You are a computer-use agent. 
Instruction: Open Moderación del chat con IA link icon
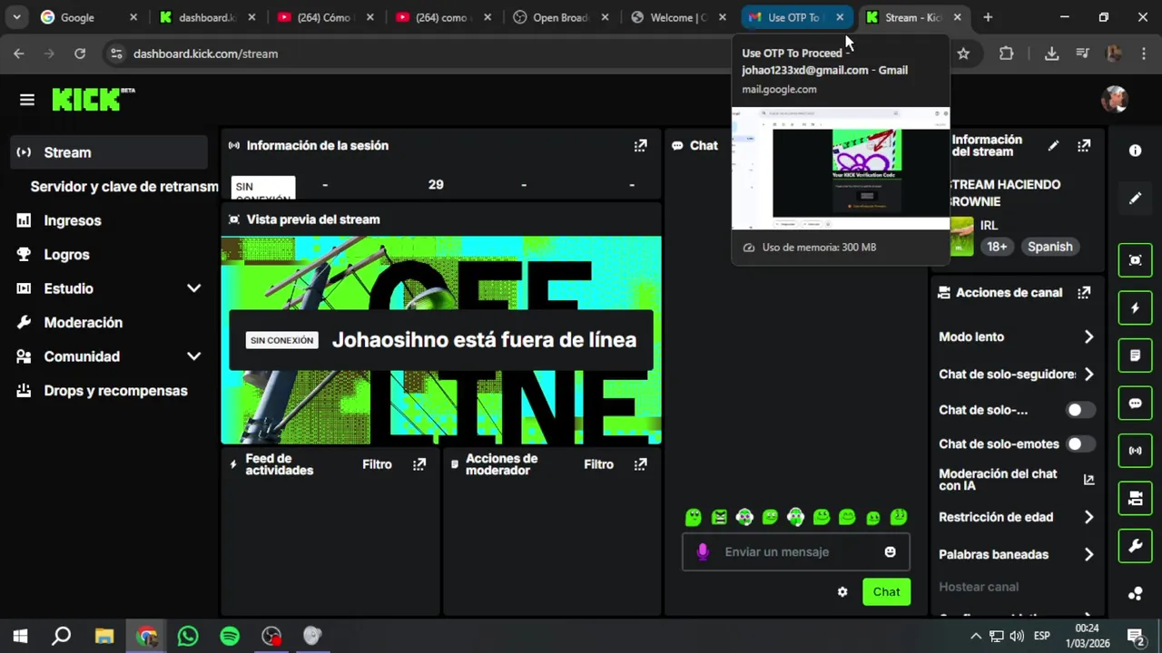[x=1088, y=480]
